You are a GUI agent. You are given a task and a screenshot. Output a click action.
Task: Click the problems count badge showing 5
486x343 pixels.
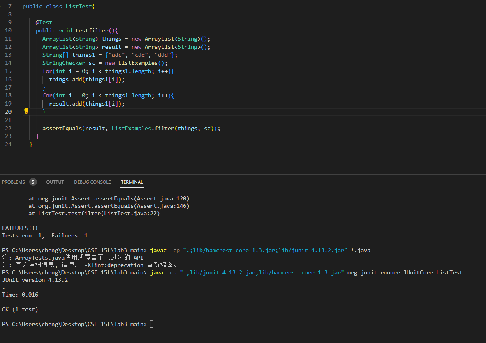pyautogui.click(x=33, y=182)
